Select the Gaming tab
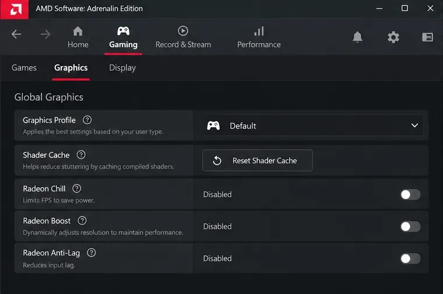 click(123, 37)
